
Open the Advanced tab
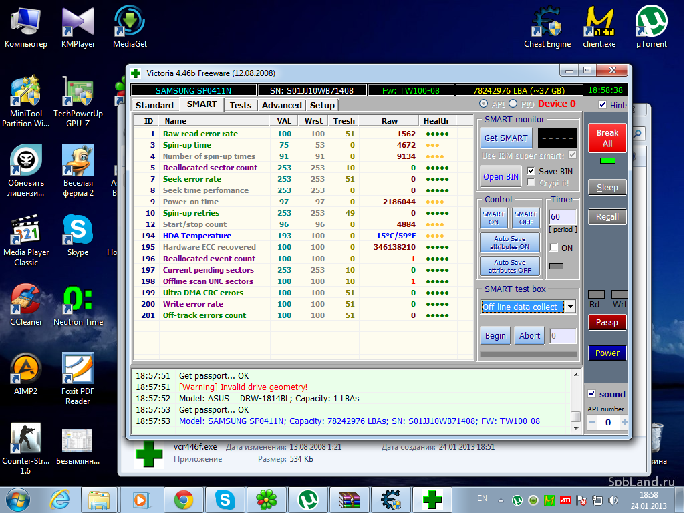282,105
